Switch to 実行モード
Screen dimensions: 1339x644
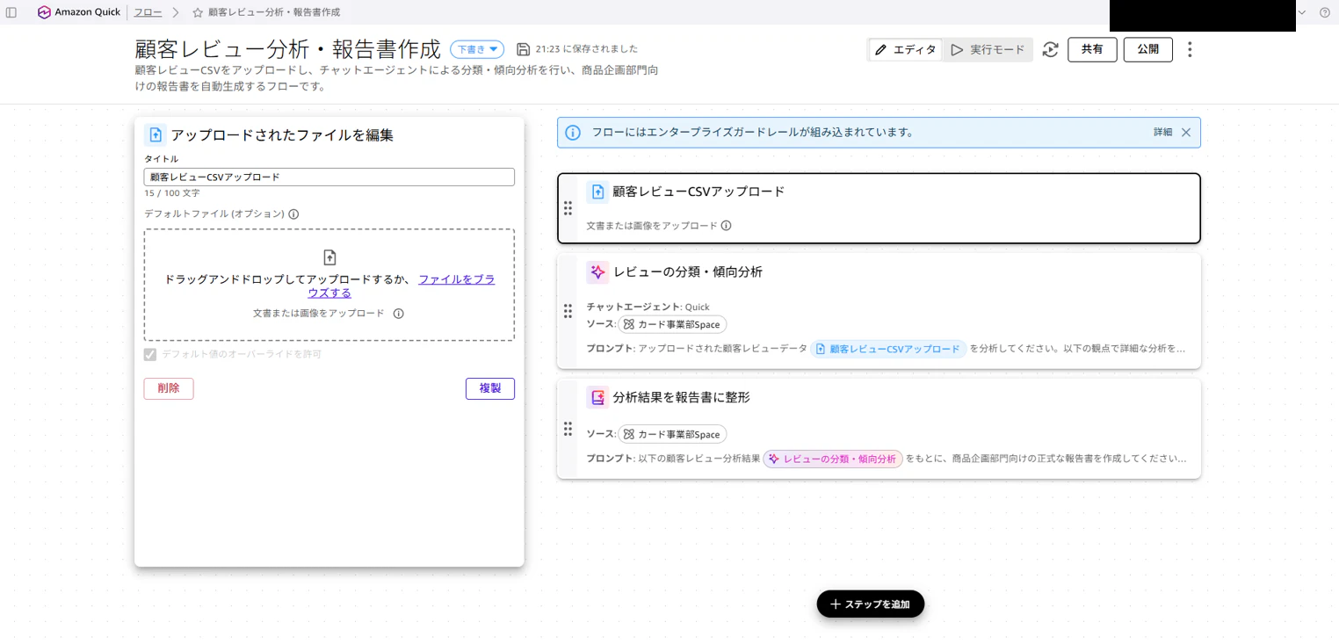[988, 50]
